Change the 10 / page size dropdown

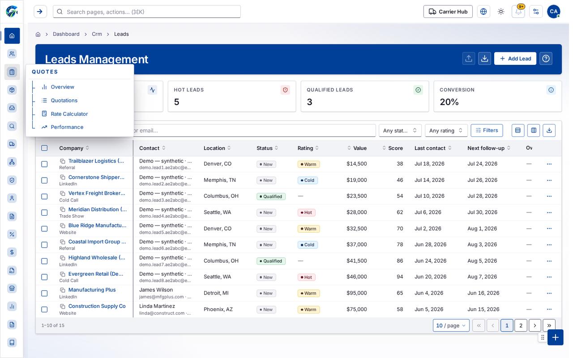pyautogui.click(x=451, y=325)
